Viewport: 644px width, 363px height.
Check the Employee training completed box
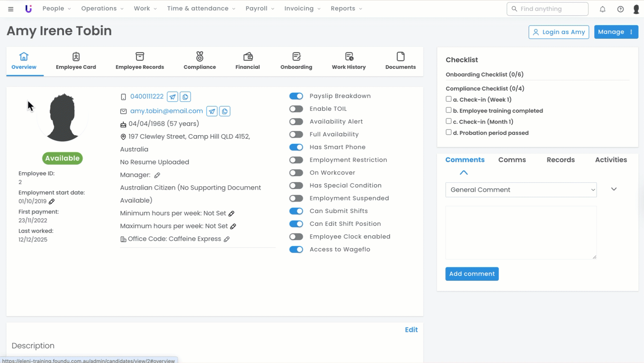tap(449, 110)
